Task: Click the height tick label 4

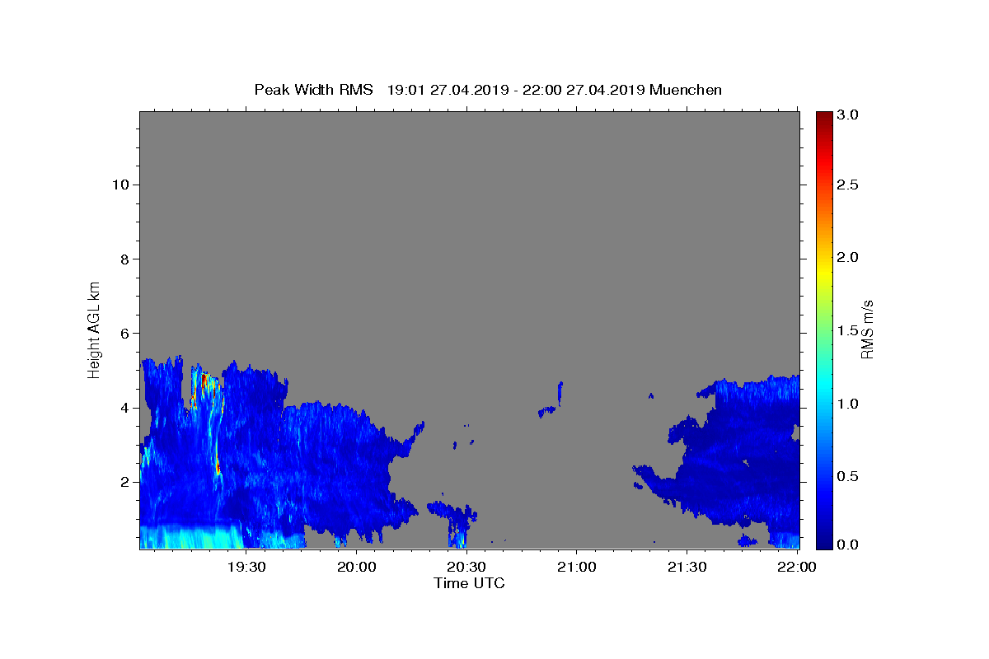Action: point(123,408)
